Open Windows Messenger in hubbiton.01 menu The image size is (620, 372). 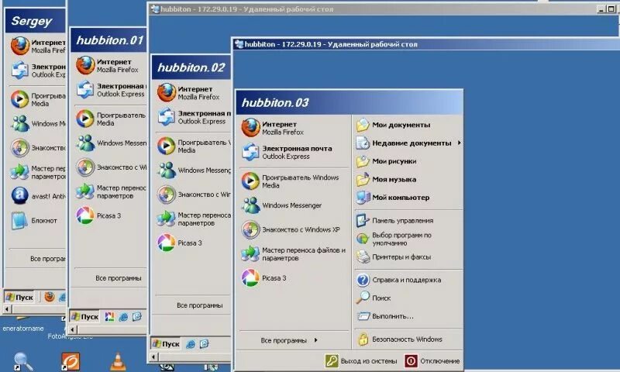(x=111, y=143)
